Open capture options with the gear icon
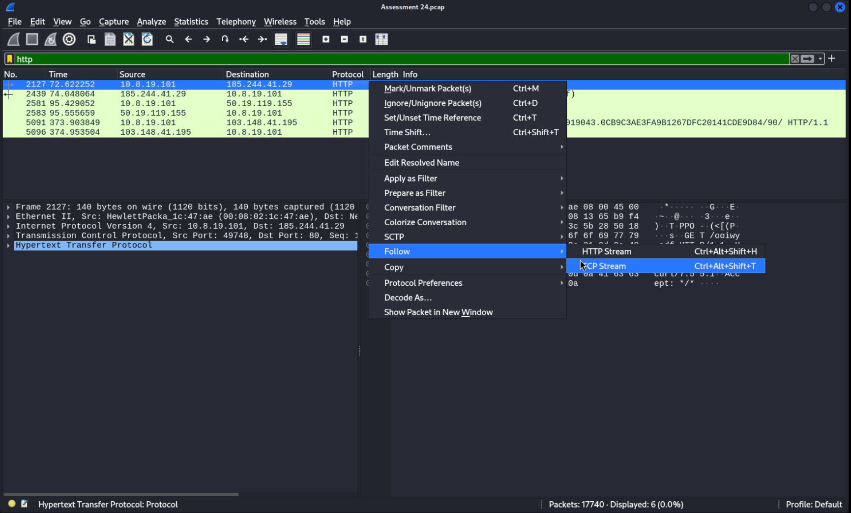851x513 pixels. 69,39
